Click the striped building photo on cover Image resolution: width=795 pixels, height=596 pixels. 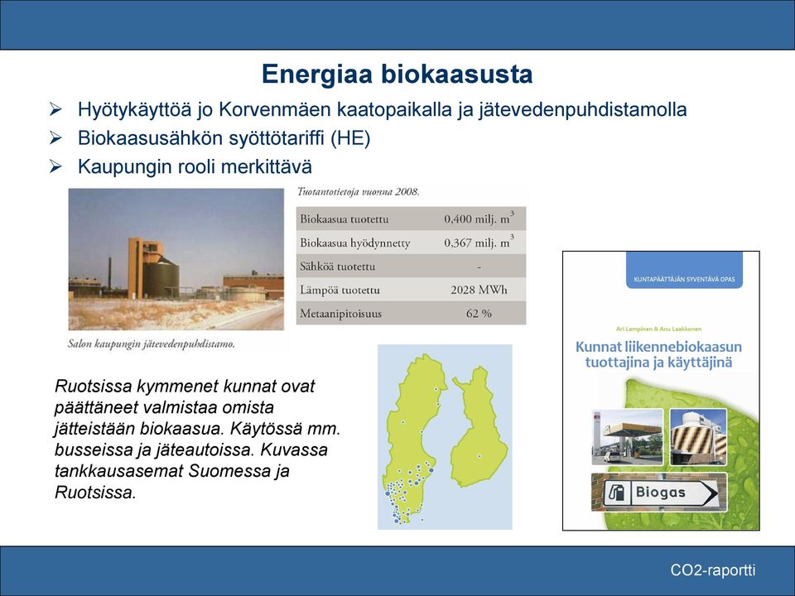[698, 437]
